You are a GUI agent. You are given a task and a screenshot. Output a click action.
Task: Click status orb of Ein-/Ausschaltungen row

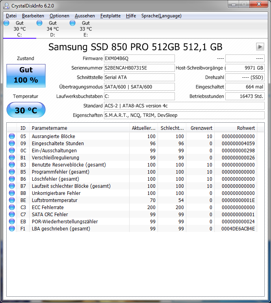(x=12, y=150)
